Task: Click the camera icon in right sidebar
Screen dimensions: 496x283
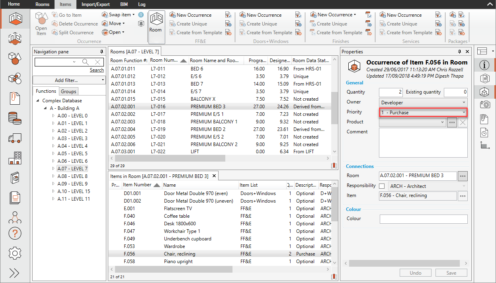Action: [484, 104]
